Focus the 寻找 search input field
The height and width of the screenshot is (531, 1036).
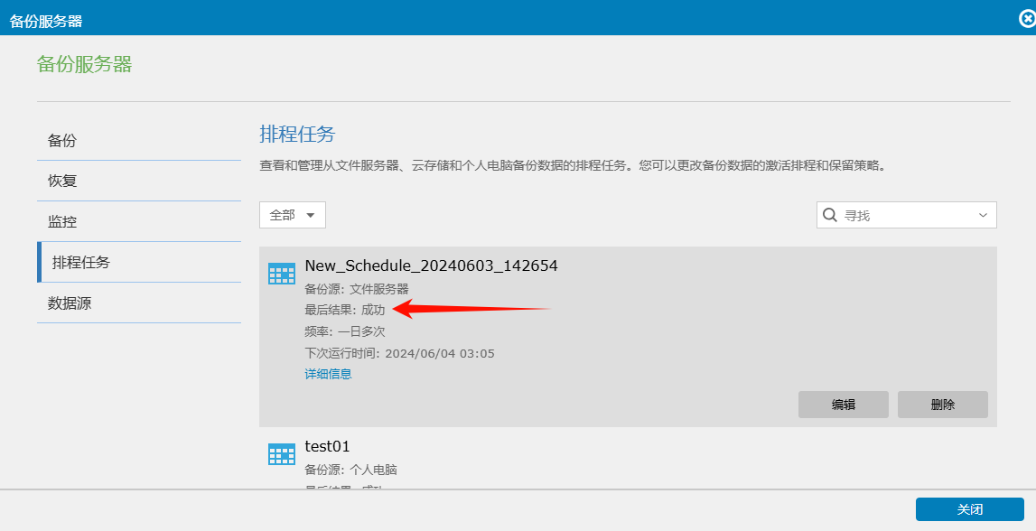906,215
